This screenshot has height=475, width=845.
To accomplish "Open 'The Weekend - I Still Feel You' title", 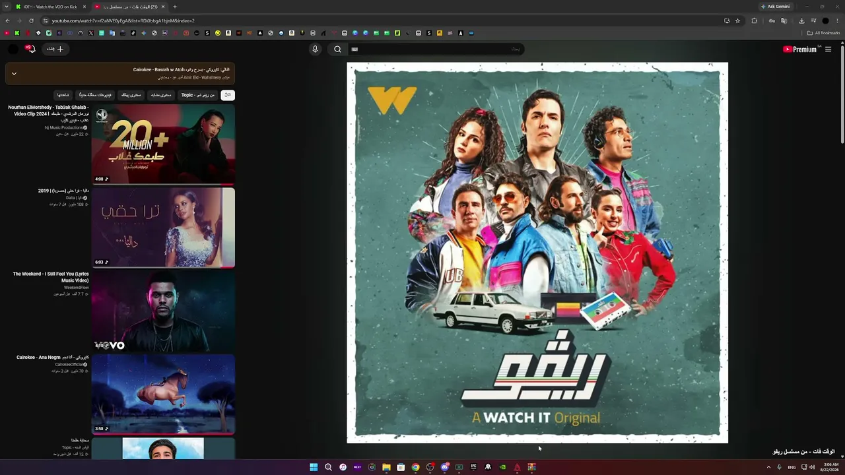I will click(x=51, y=277).
